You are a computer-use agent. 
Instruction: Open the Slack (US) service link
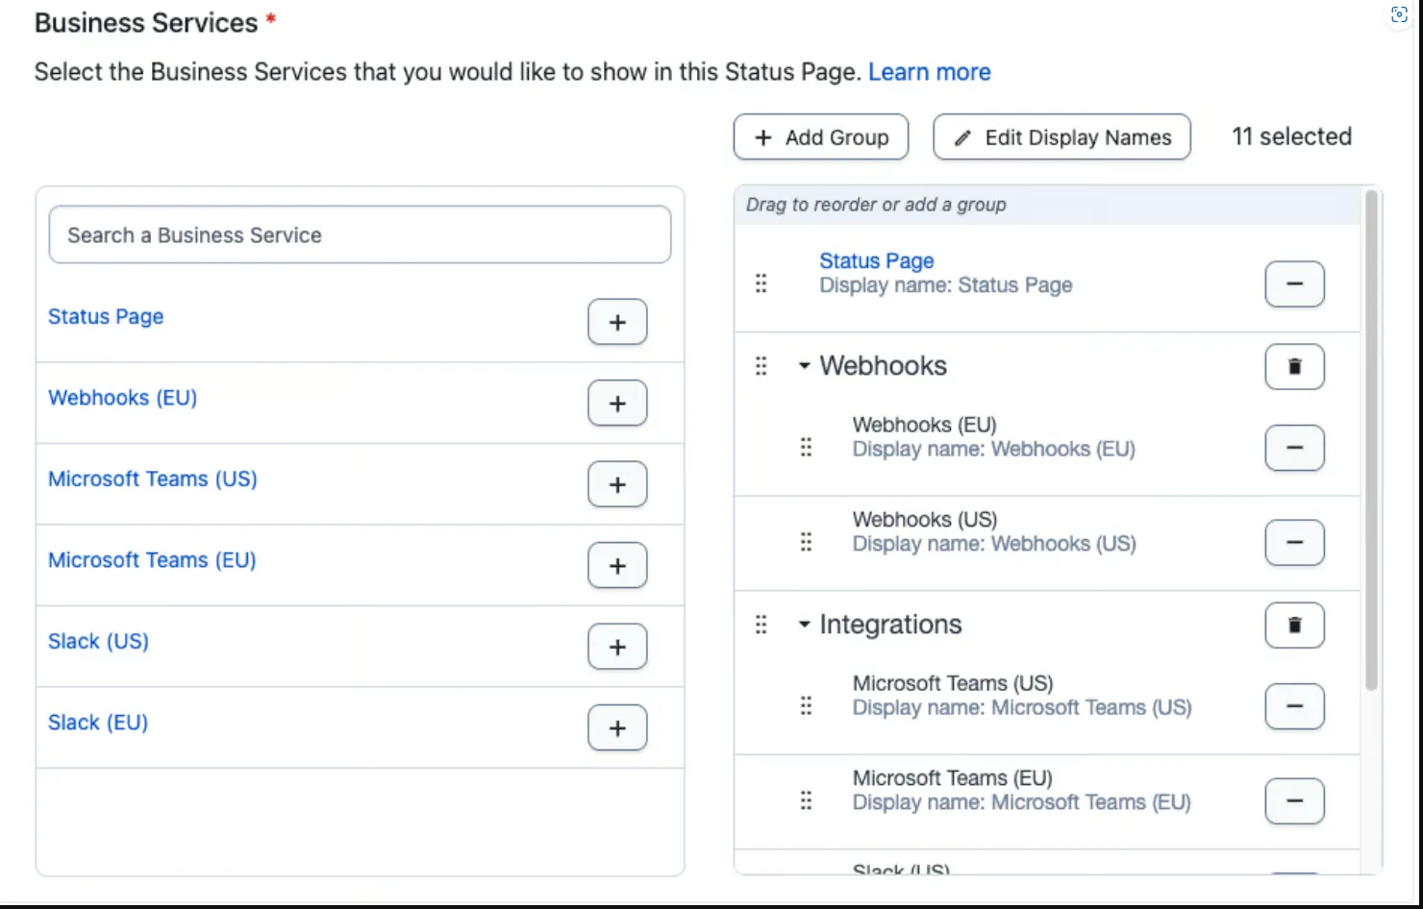98,641
